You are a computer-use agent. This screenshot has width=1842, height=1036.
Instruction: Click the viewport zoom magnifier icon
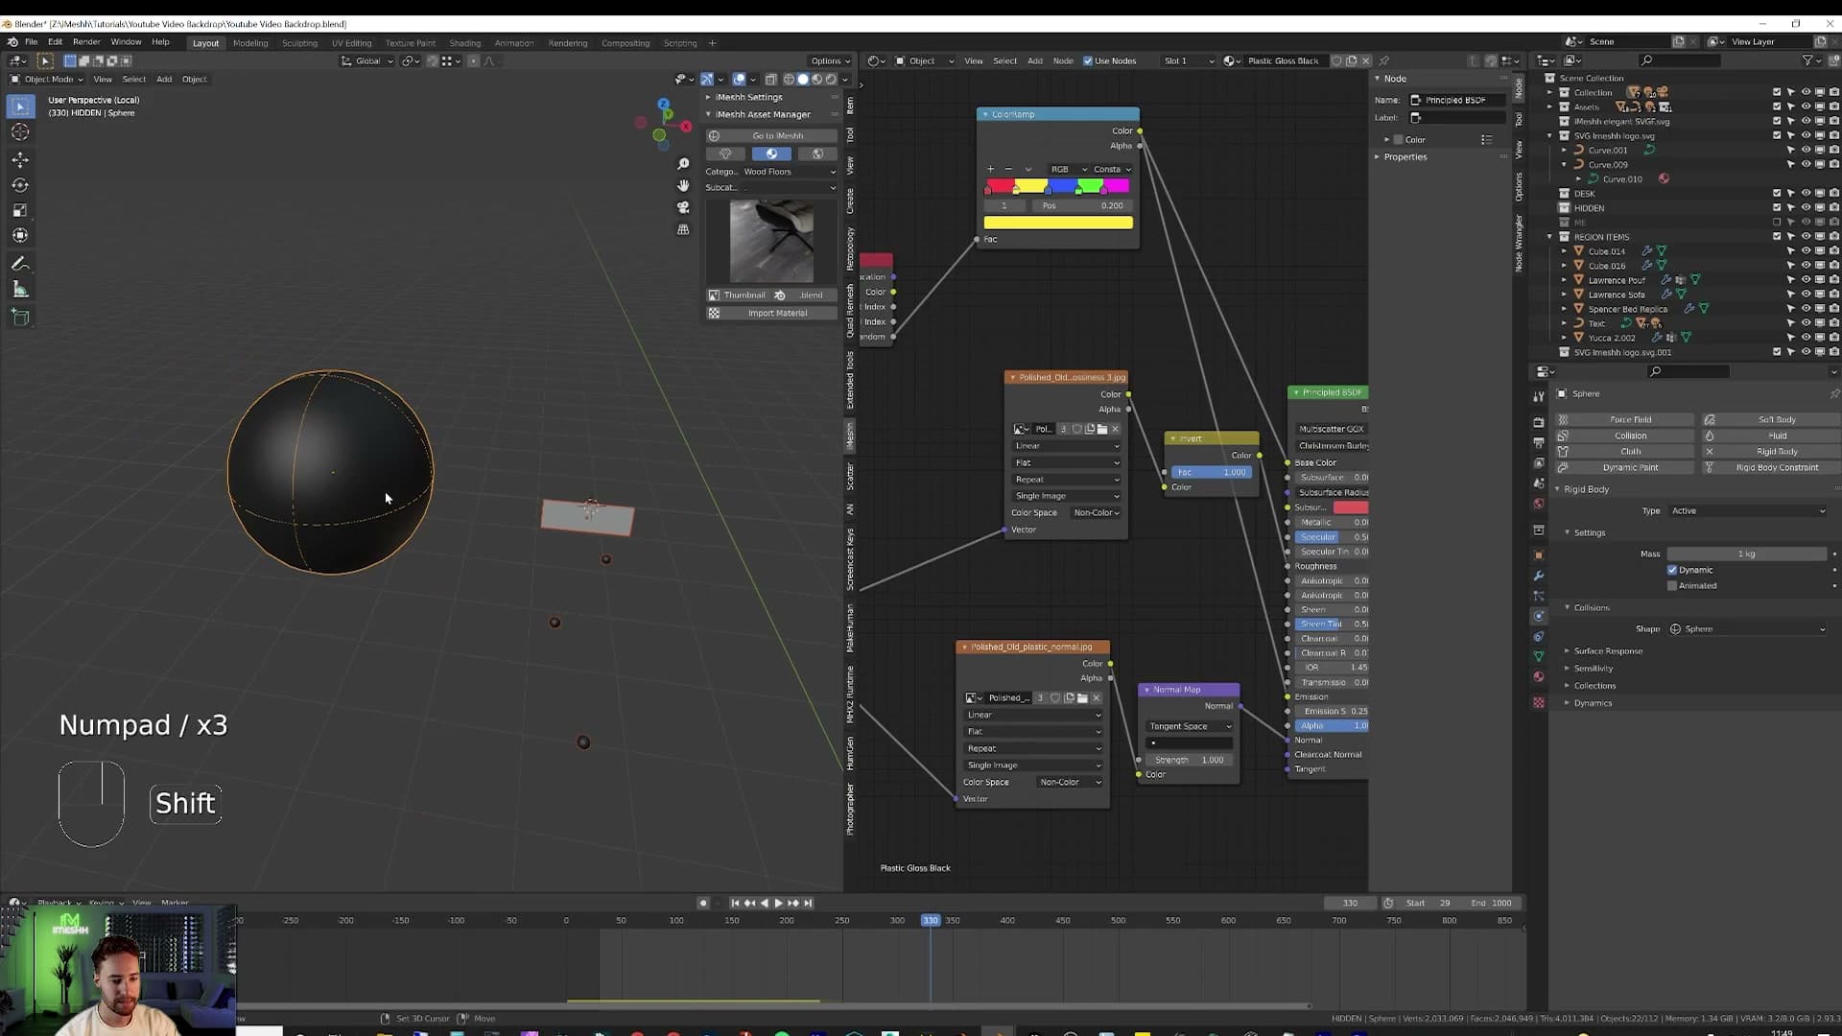683,164
